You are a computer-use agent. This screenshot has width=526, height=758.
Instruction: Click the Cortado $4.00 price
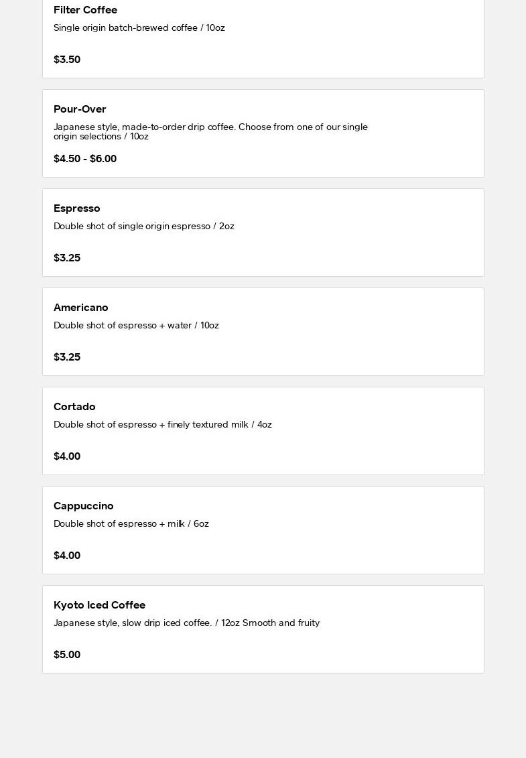pyautogui.click(x=67, y=456)
